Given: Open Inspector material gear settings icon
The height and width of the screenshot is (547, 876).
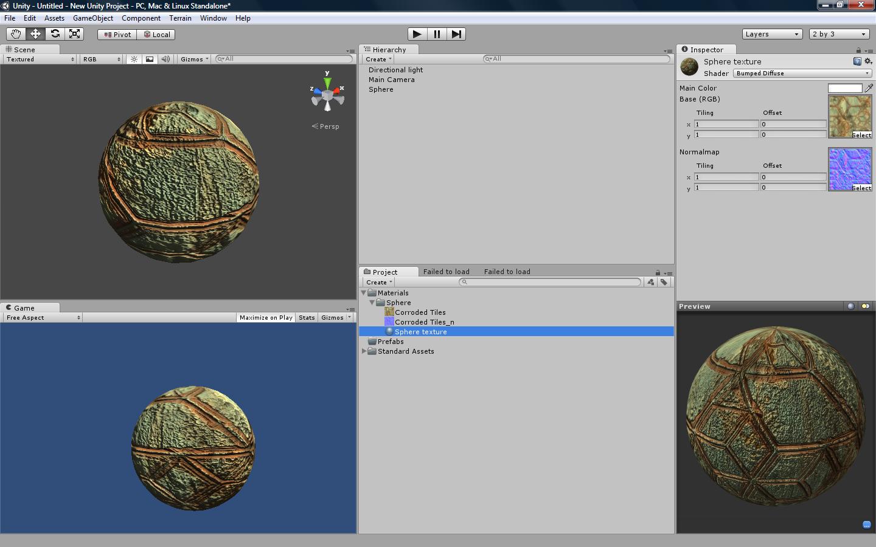Looking at the screenshot, I should [868, 61].
